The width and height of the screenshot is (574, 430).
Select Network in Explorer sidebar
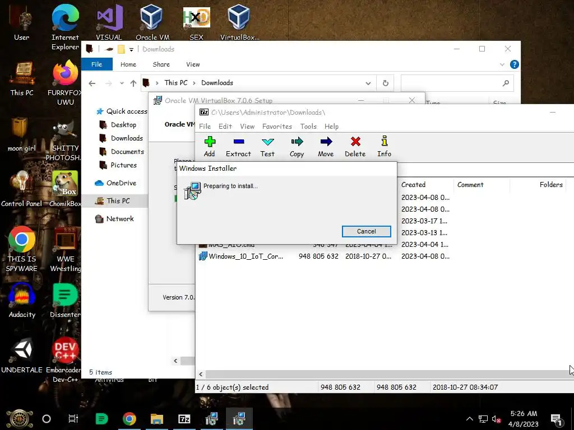(114, 219)
